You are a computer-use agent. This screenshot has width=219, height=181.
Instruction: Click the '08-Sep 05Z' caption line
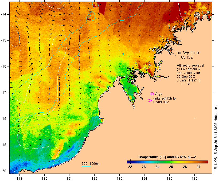[186, 77]
